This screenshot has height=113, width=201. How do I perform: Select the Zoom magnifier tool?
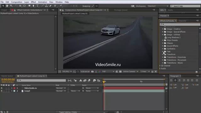click(x=11, y=6)
